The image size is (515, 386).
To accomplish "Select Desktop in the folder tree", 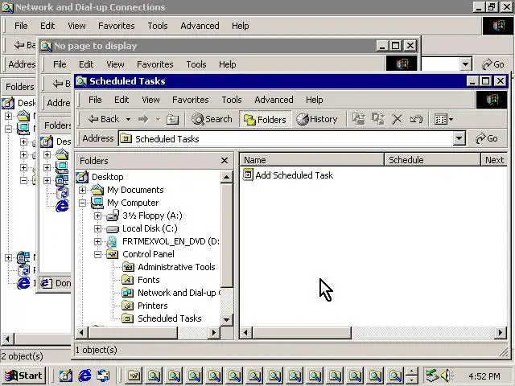I will (107, 177).
